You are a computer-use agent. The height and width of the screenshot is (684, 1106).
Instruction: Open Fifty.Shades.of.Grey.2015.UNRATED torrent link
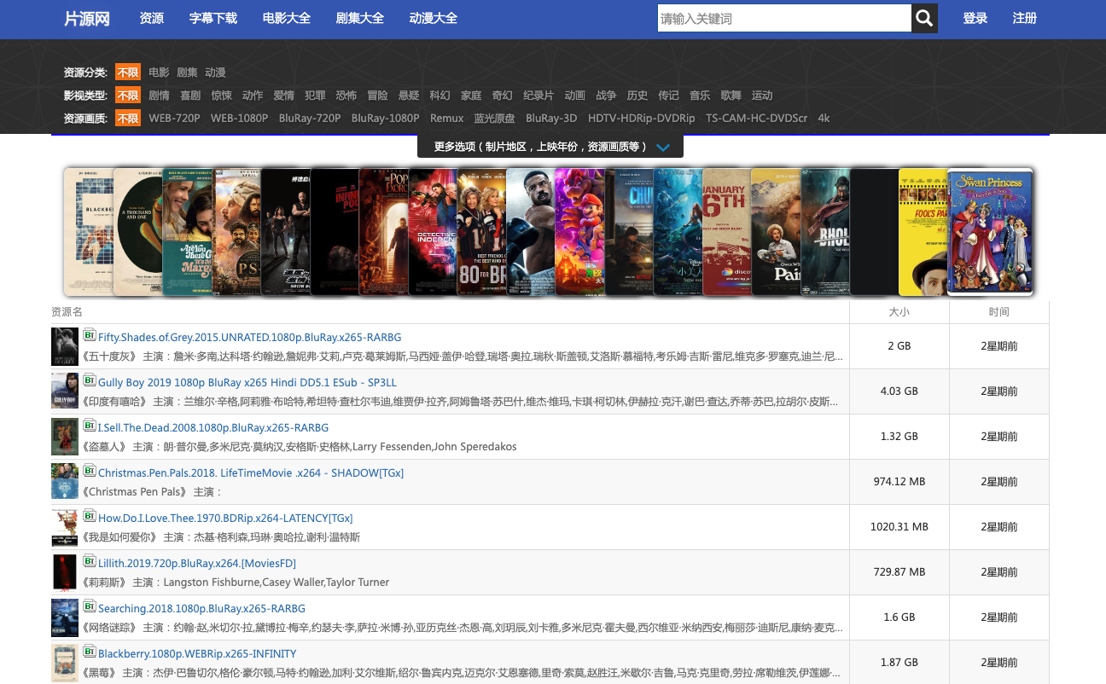pyautogui.click(x=249, y=337)
